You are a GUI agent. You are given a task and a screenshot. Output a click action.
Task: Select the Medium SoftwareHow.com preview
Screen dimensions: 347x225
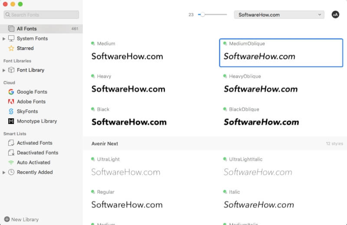[127, 56]
